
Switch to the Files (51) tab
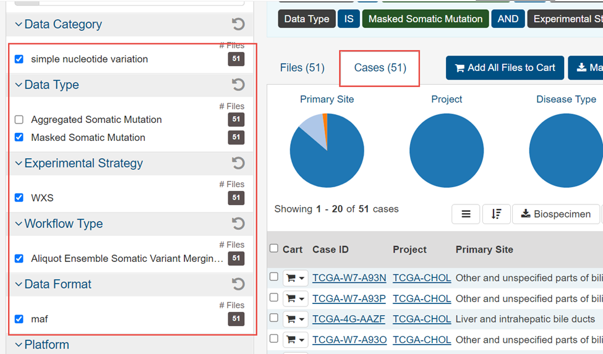coord(302,68)
